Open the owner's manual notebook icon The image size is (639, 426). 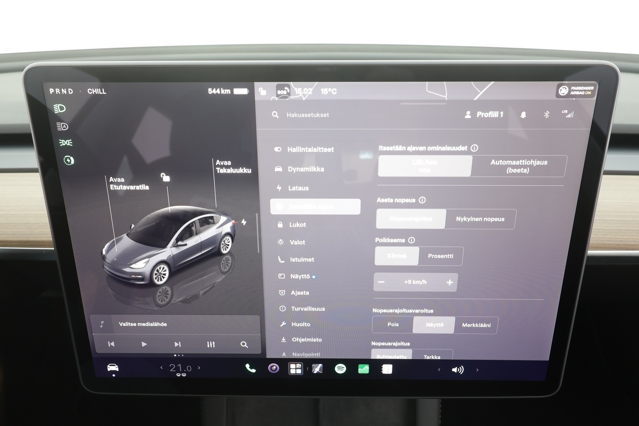tap(387, 369)
